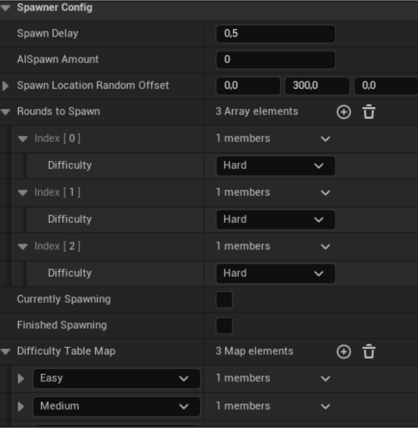The height and width of the screenshot is (428, 418).
Task: Collapse the Rounds to Spawn array
Action: (6, 112)
